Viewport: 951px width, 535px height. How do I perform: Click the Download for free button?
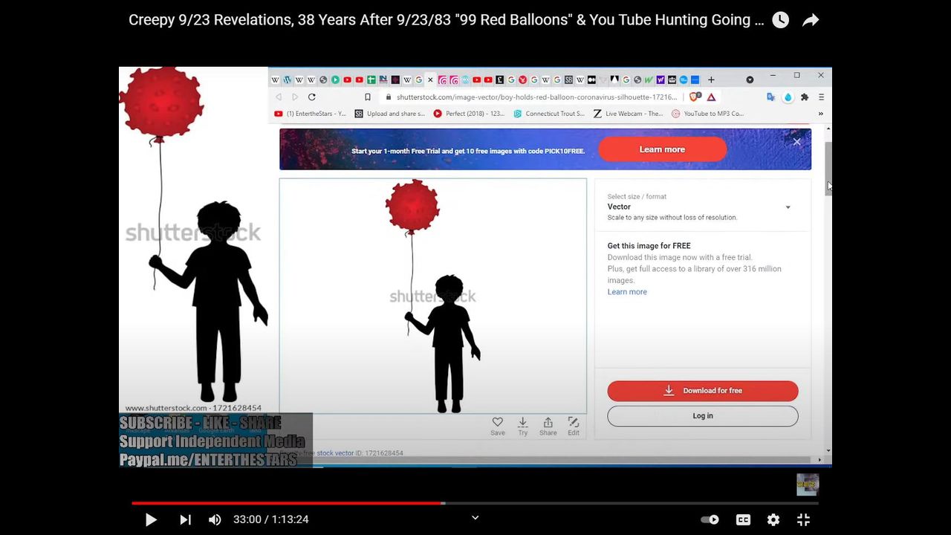703,391
